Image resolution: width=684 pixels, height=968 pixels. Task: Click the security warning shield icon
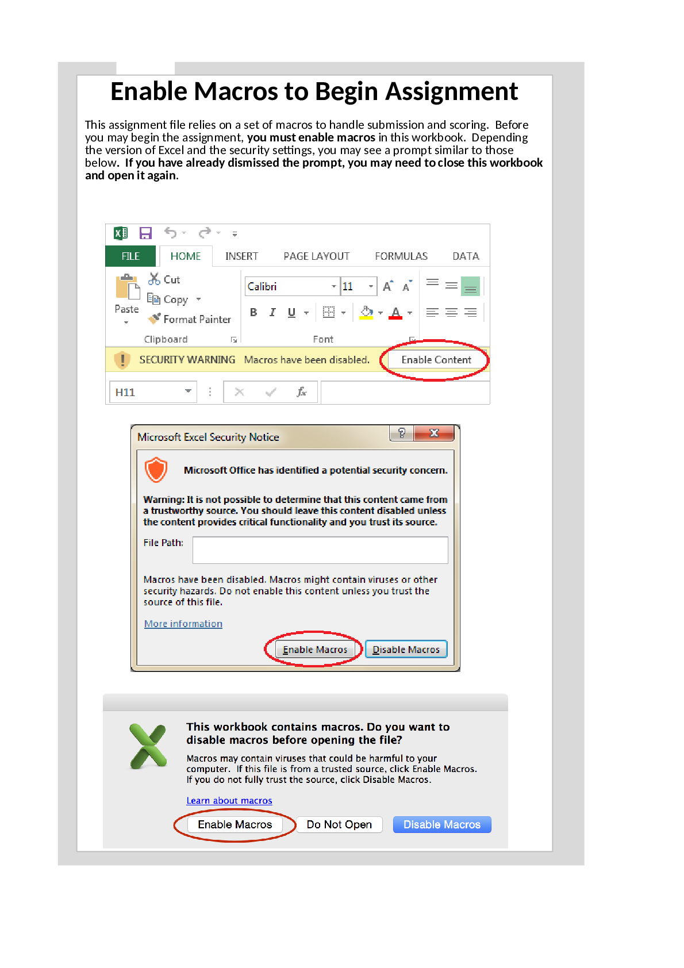[x=122, y=360]
